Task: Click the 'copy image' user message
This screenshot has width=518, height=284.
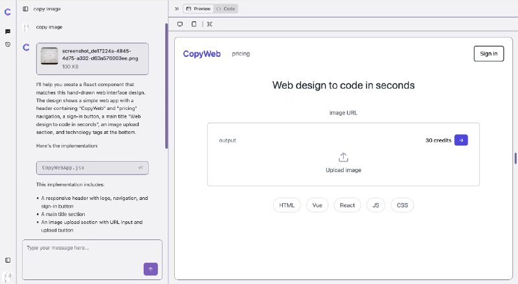Action: point(49,27)
